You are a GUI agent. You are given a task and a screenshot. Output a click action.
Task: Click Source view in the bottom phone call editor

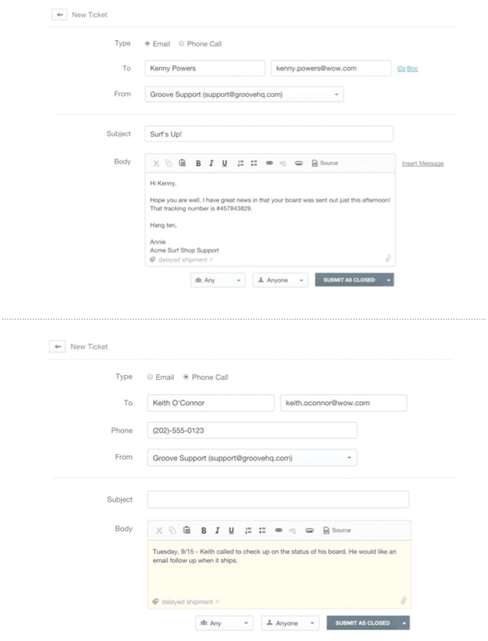[x=337, y=531]
